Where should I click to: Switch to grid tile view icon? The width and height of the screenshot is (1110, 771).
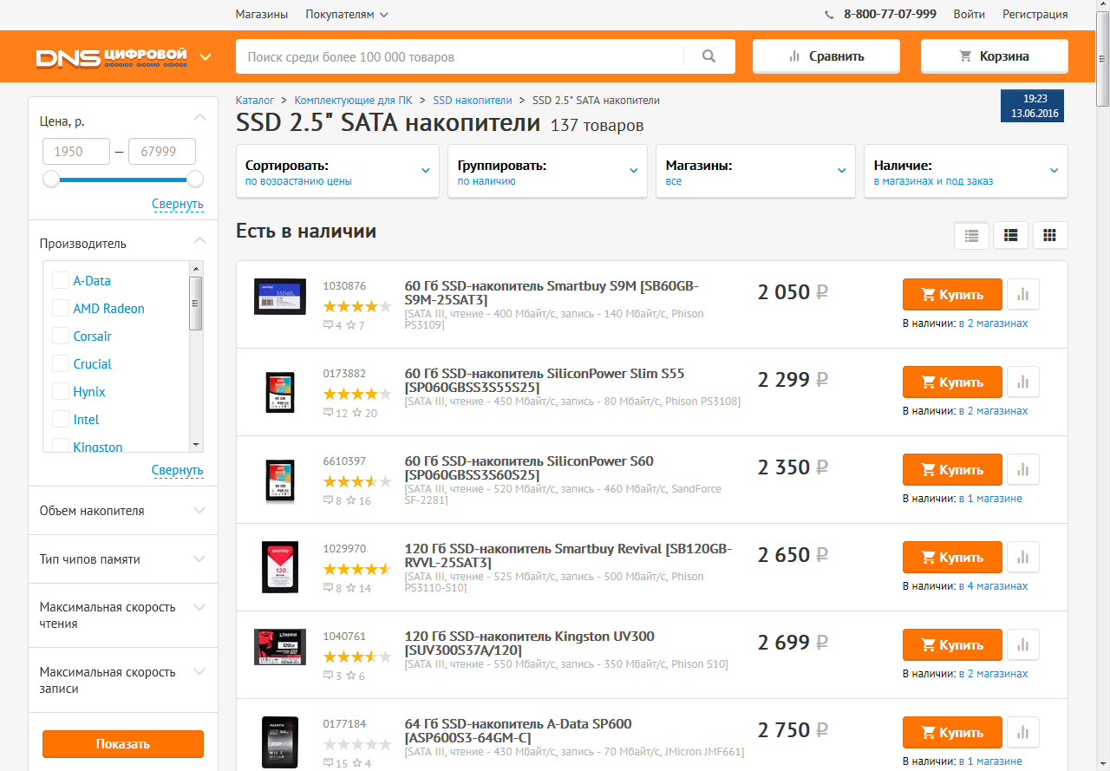pos(1050,235)
